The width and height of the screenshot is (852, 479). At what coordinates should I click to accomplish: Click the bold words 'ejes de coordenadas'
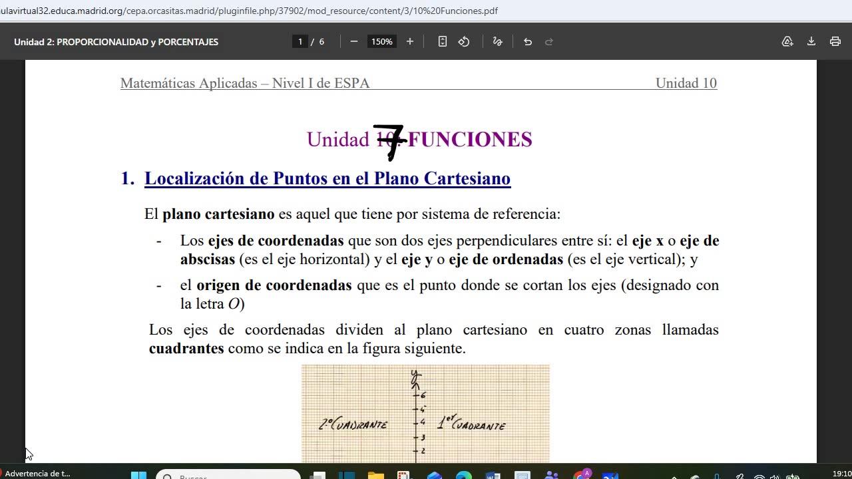[x=276, y=241]
